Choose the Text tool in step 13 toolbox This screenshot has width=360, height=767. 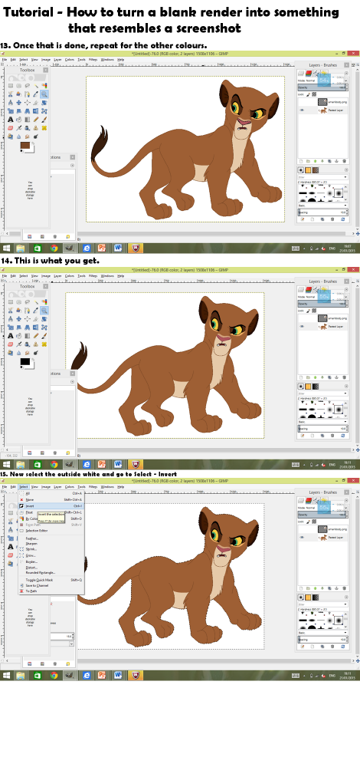11,120
